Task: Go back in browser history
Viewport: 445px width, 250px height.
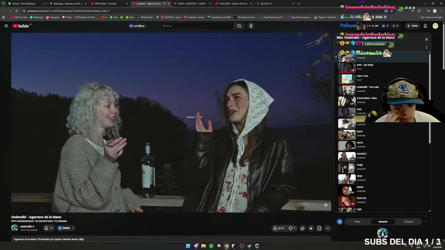Action: click(4, 11)
